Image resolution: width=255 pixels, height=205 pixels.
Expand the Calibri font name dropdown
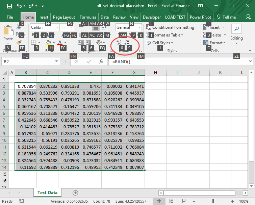pyautogui.click(x=56, y=27)
